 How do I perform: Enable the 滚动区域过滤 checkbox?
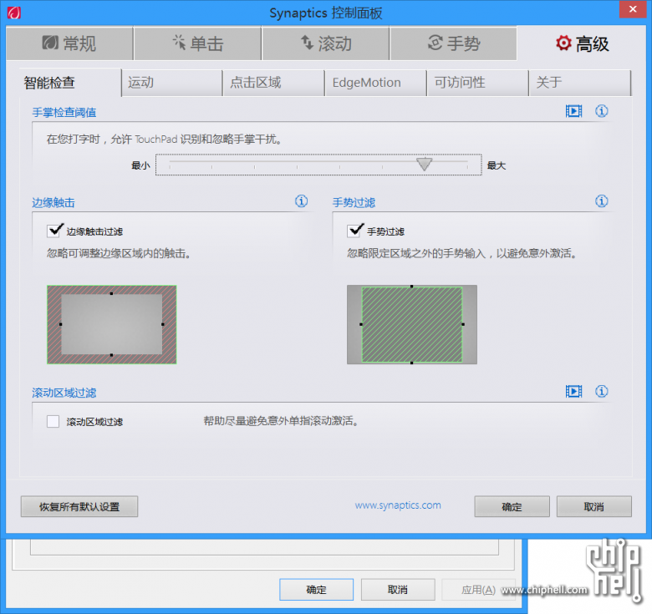click(x=53, y=421)
